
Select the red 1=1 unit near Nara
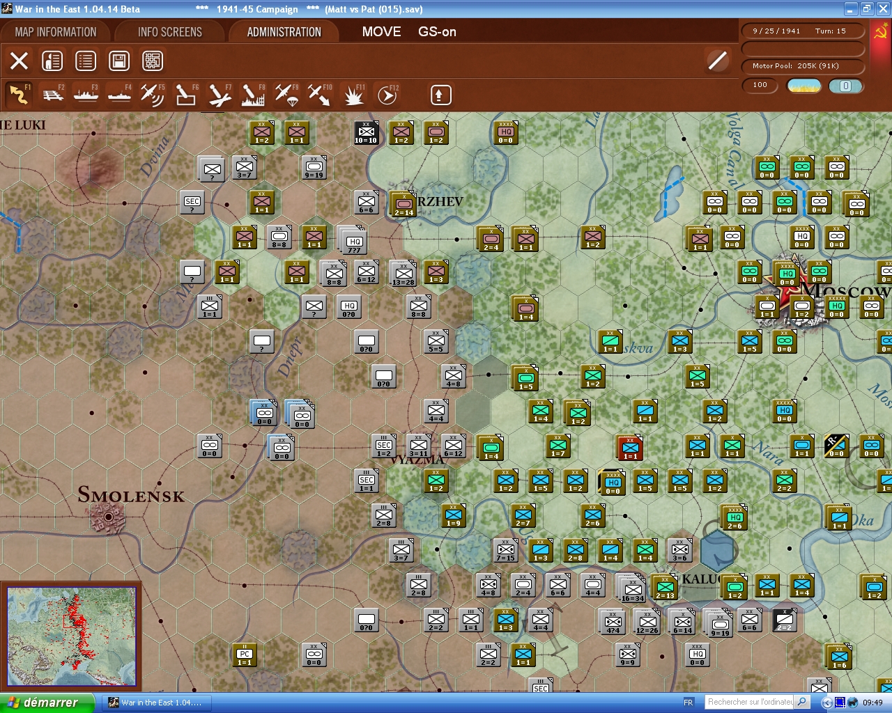[630, 448]
